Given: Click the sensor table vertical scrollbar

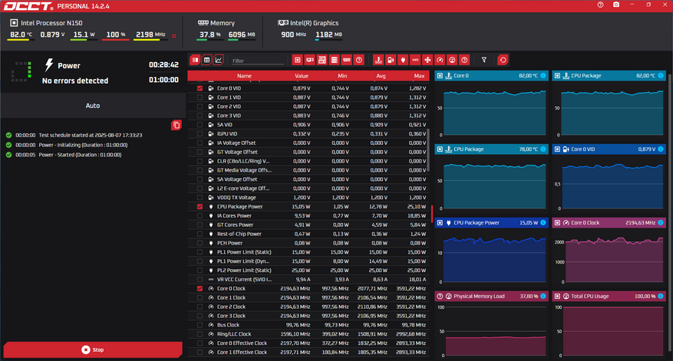Looking at the screenshot, I should click(428, 150).
